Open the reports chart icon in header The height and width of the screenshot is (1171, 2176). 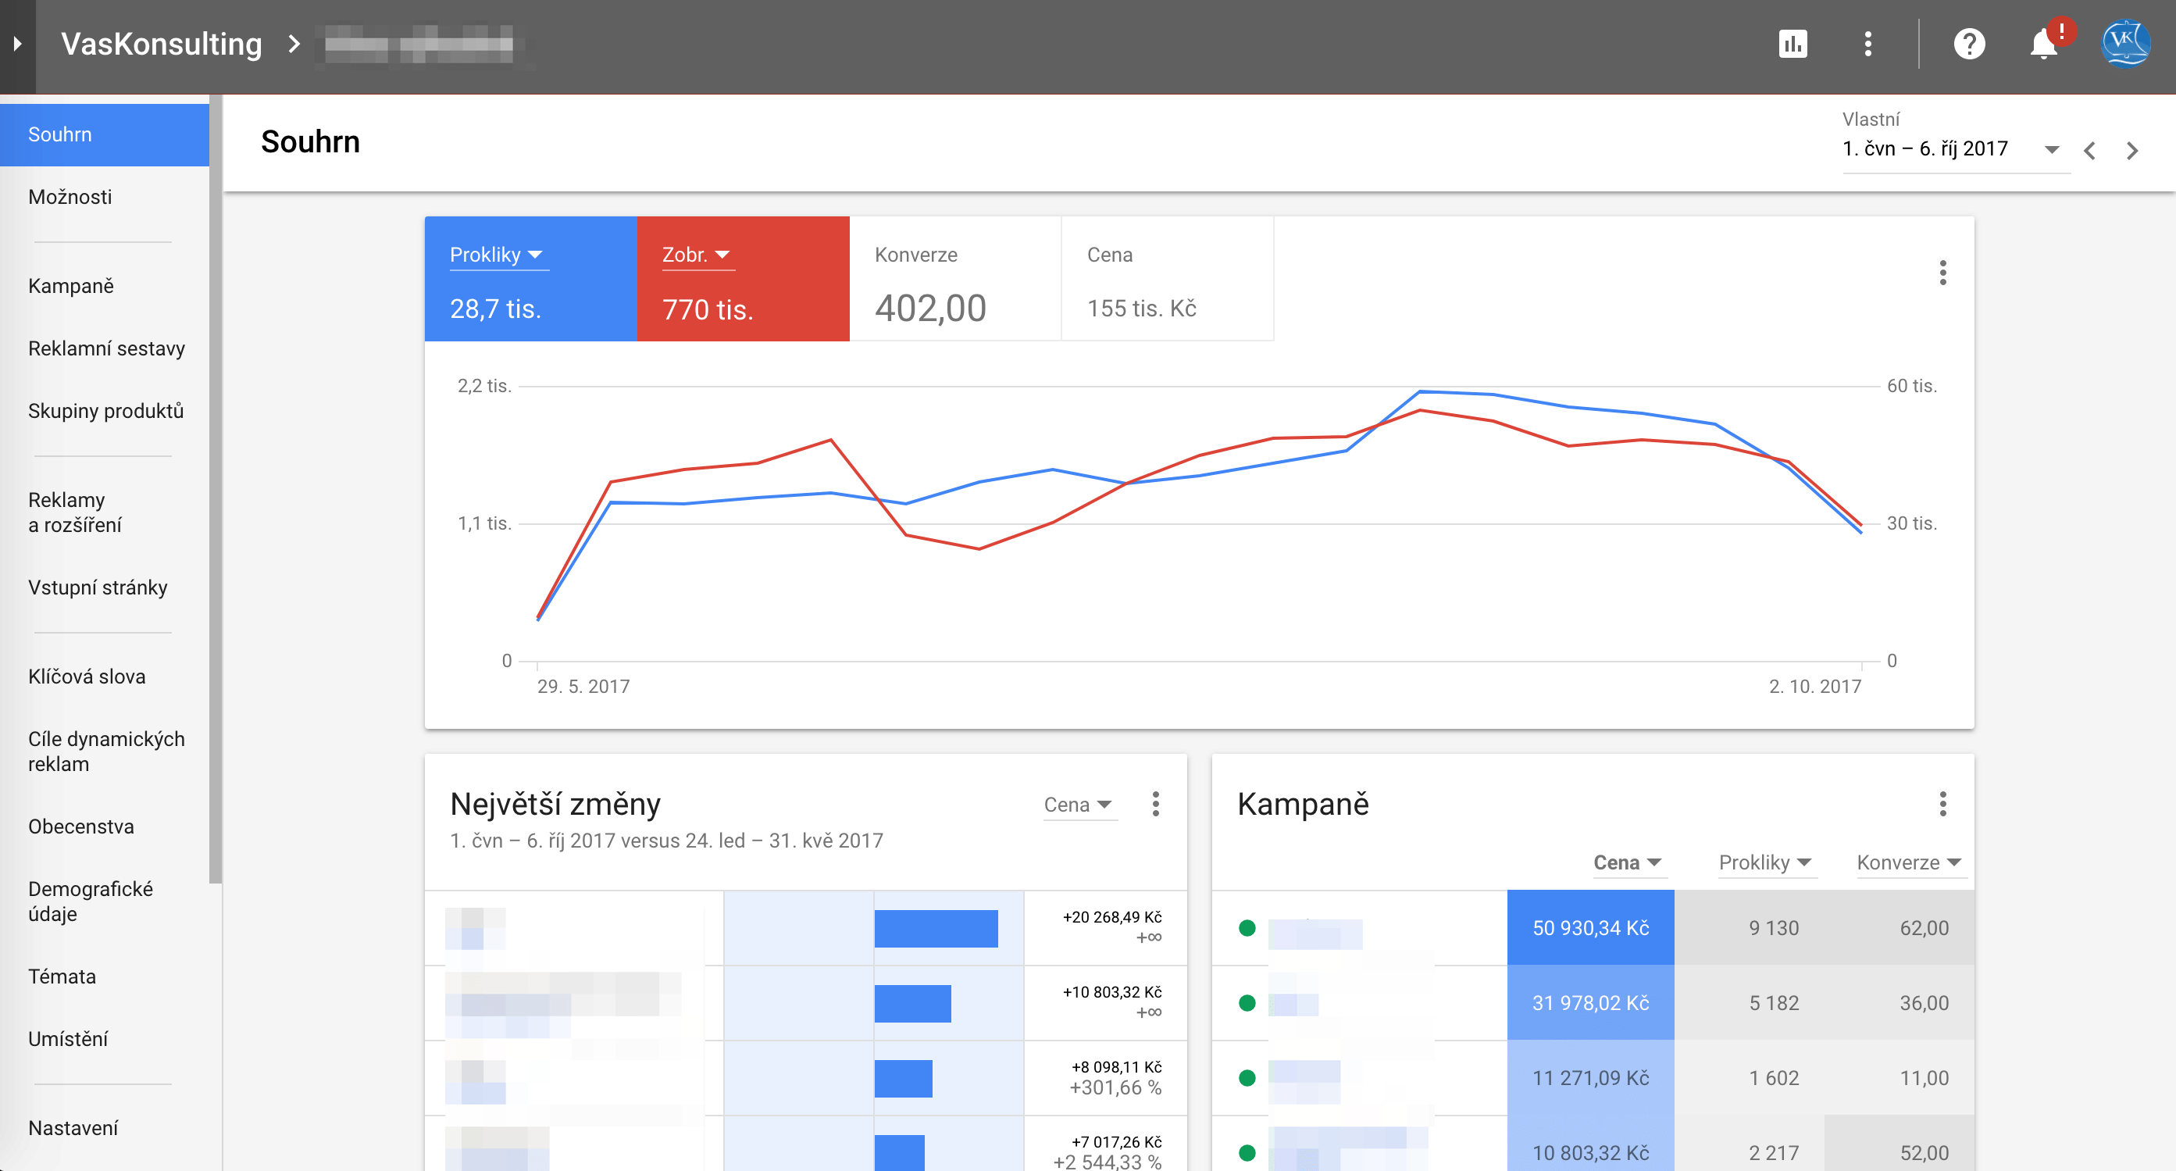1793,44
